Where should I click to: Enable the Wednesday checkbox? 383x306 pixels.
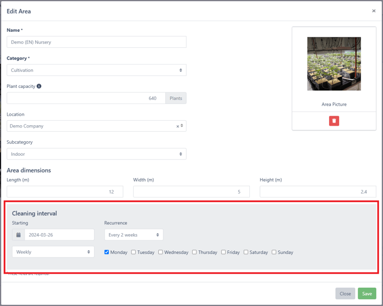pyautogui.click(x=160, y=252)
